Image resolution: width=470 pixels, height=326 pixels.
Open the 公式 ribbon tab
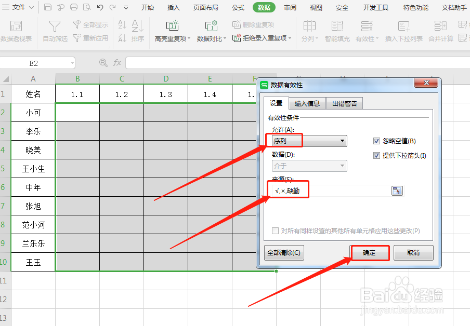tap(238, 7)
